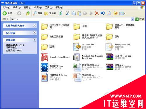146x109 pixels.
Task: Open the File (文件) menu
Action: (x=6, y=8)
